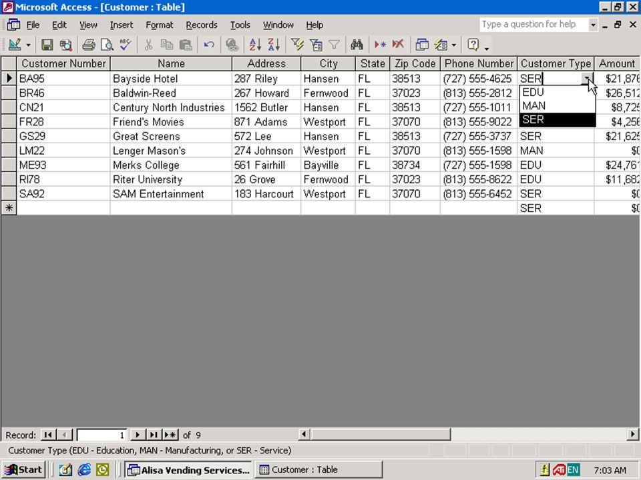Go to last record navigation button

tap(154, 435)
